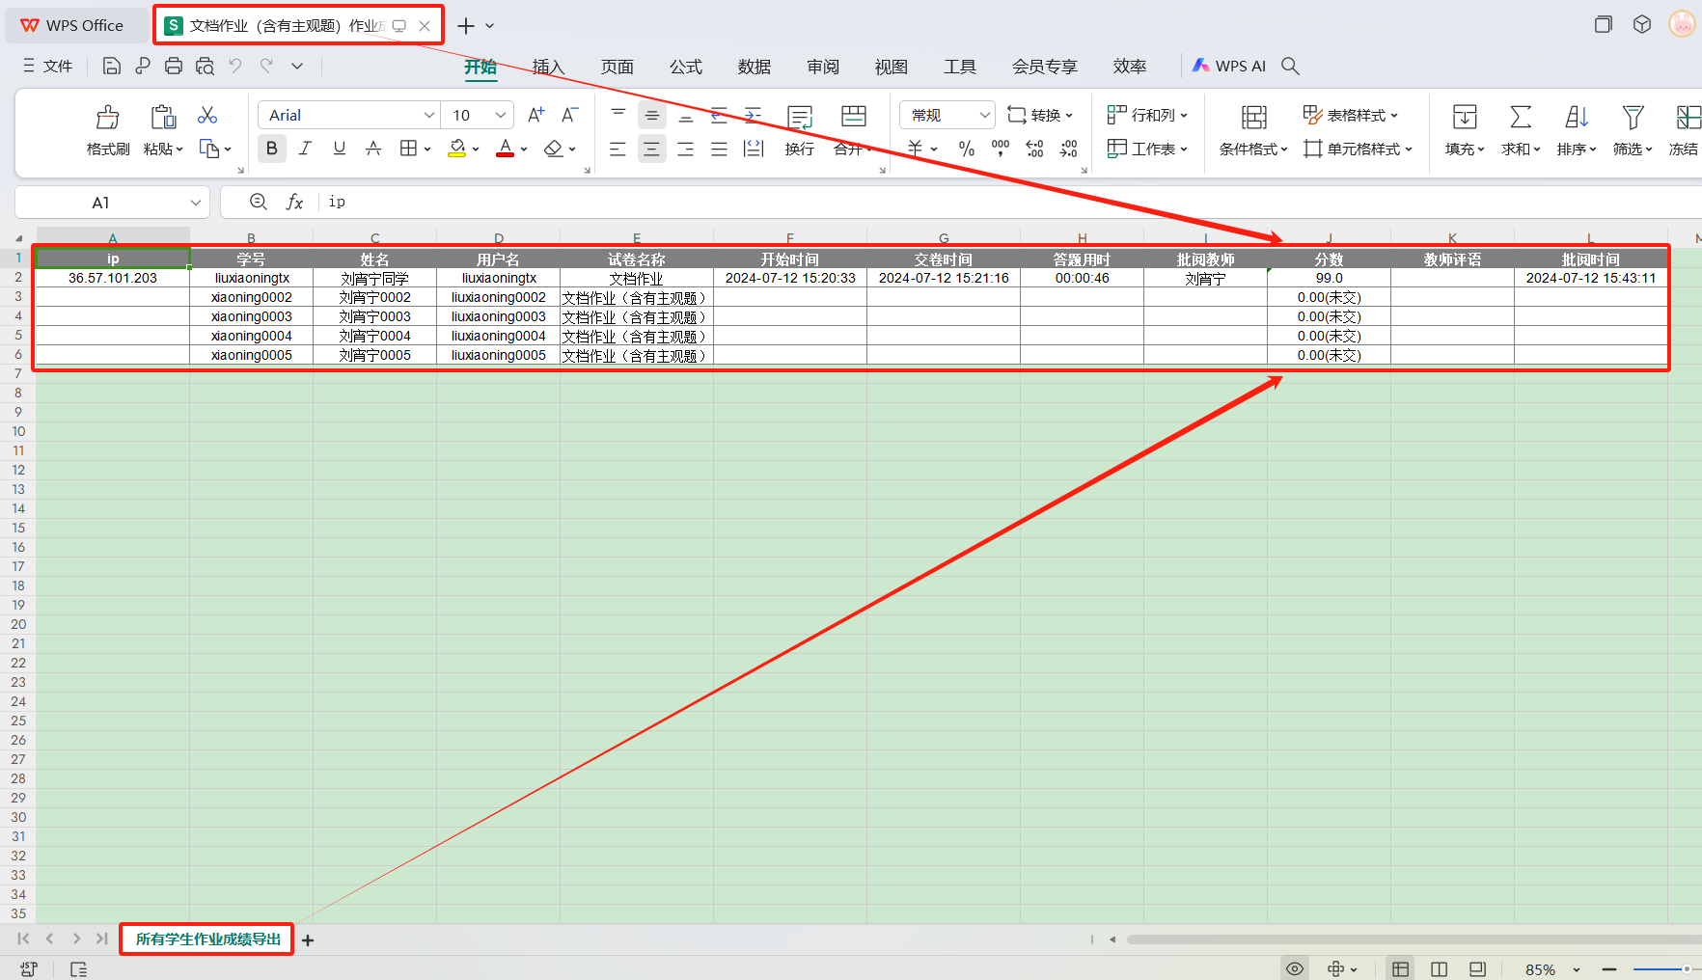Toggle Underline formatting button

tap(339, 149)
